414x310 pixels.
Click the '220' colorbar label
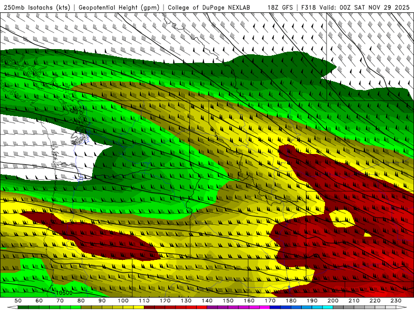tap(375, 301)
